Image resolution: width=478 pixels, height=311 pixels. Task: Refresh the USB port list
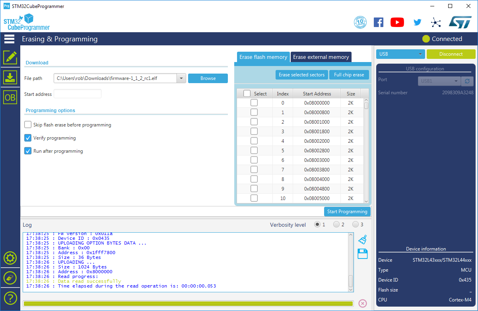point(467,81)
